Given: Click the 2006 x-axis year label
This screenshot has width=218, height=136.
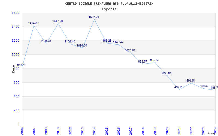Looking at the screenshot, I should coord(22,131).
